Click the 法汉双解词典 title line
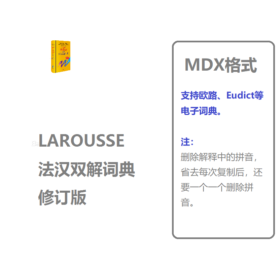This screenshot has width=280, height=269. (87, 170)
